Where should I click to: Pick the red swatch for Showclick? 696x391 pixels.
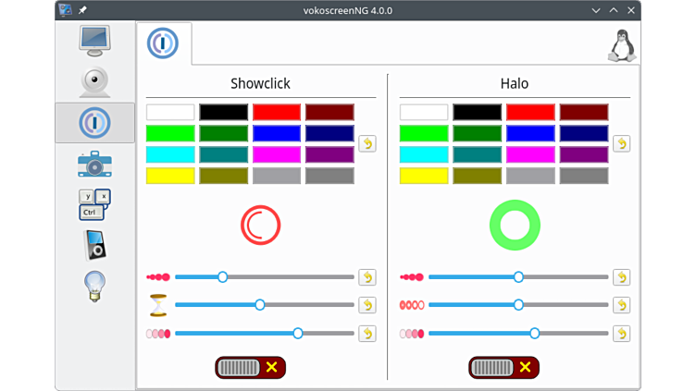[277, 112]
